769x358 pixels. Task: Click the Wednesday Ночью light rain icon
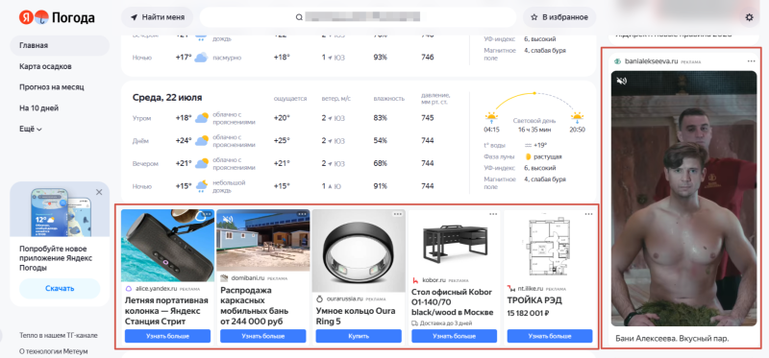(x=202, y=186)
